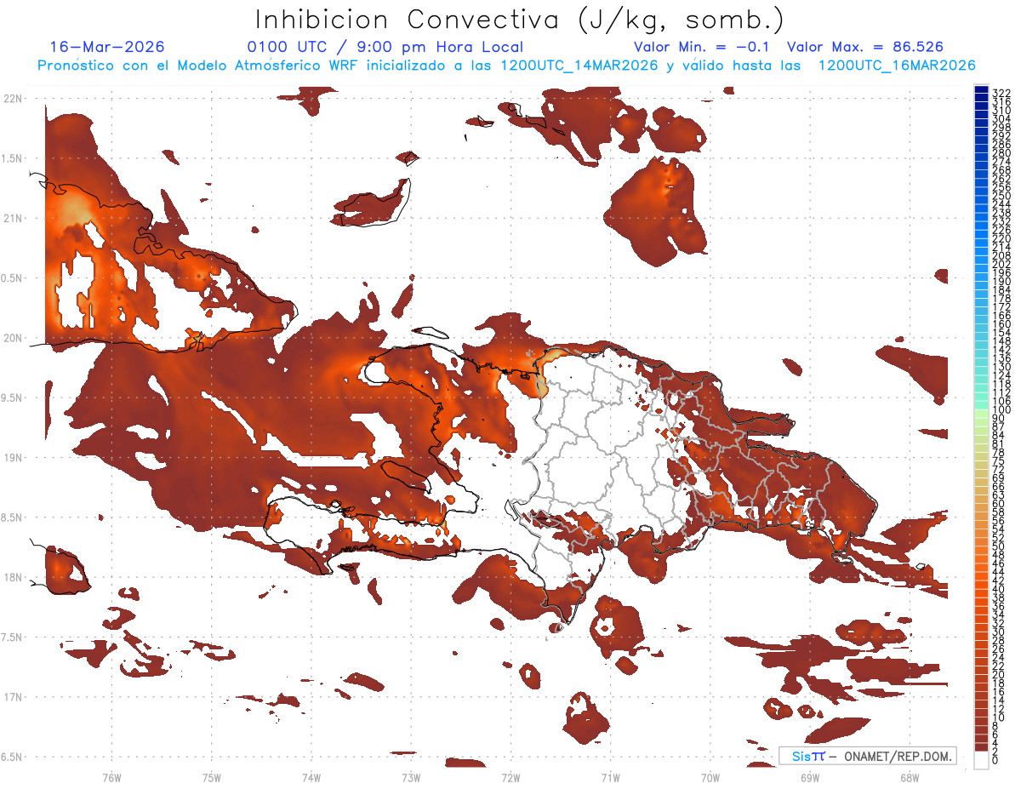Click the '70W' longitude label
The width and height of the screenshot is (1021, 789).
(710, 777)
